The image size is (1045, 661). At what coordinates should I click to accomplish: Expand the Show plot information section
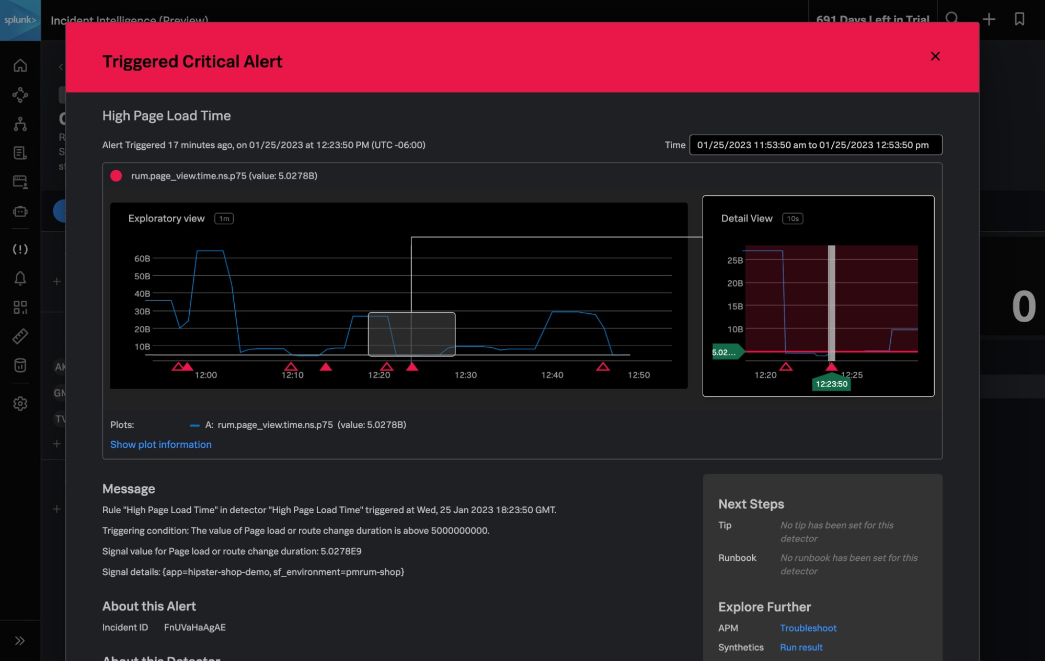point(160,443)
